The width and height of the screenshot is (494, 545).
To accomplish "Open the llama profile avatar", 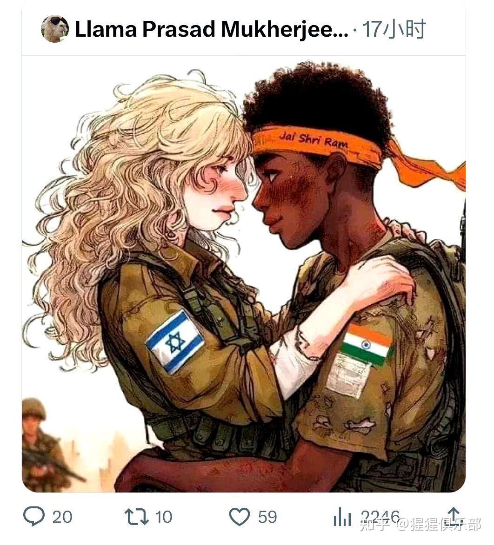I will pos(54,29).
